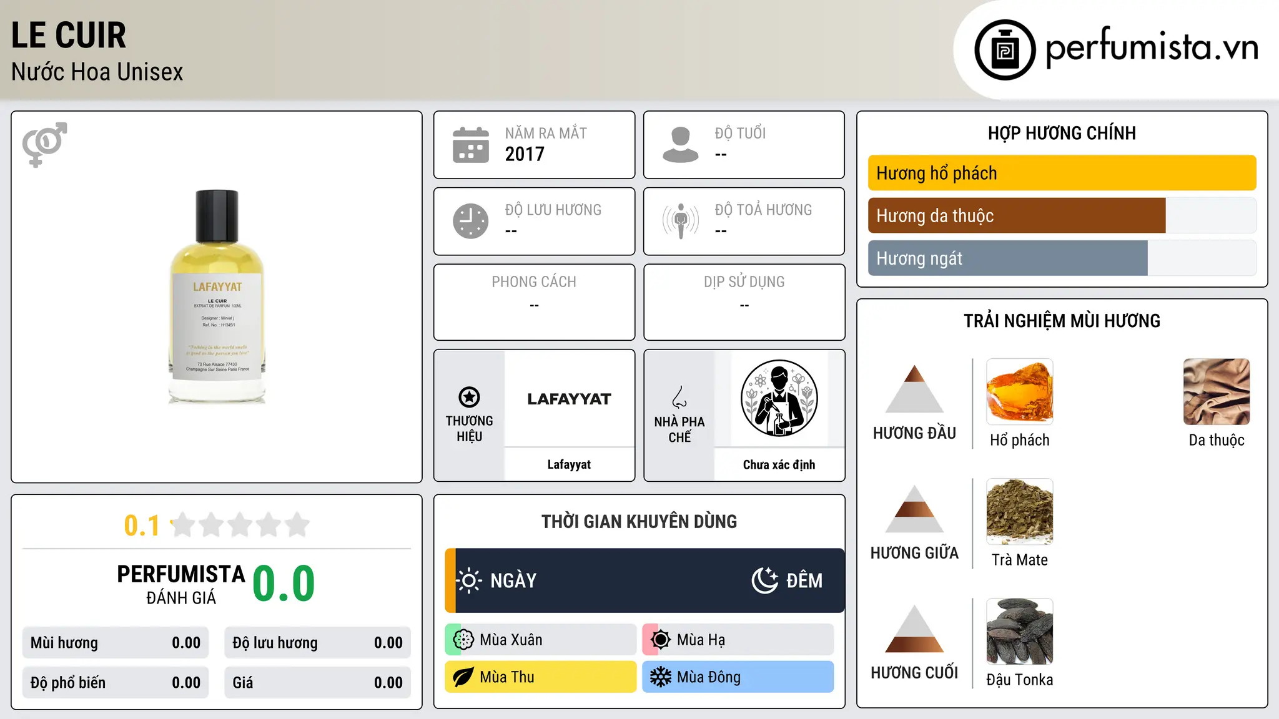Click the NGÀY day-night usage bar
The width and height of the screenshot is (1279, 719).
[644, 580]
